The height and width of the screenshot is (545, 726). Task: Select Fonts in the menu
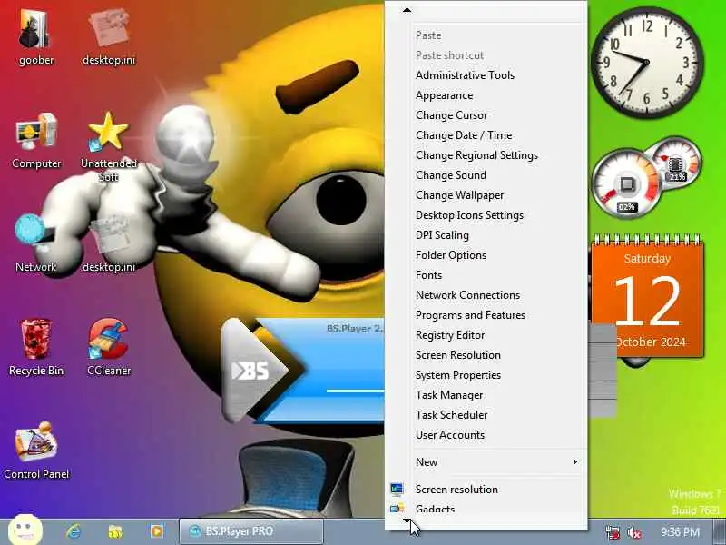428,275
